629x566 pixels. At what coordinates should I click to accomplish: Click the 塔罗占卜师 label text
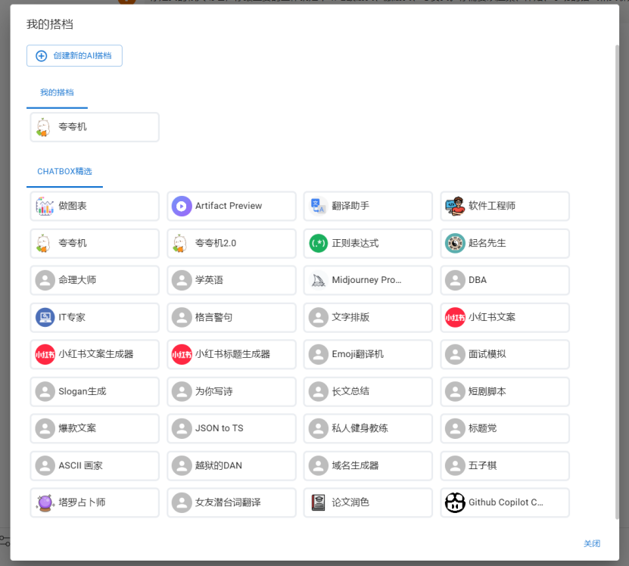82,503
